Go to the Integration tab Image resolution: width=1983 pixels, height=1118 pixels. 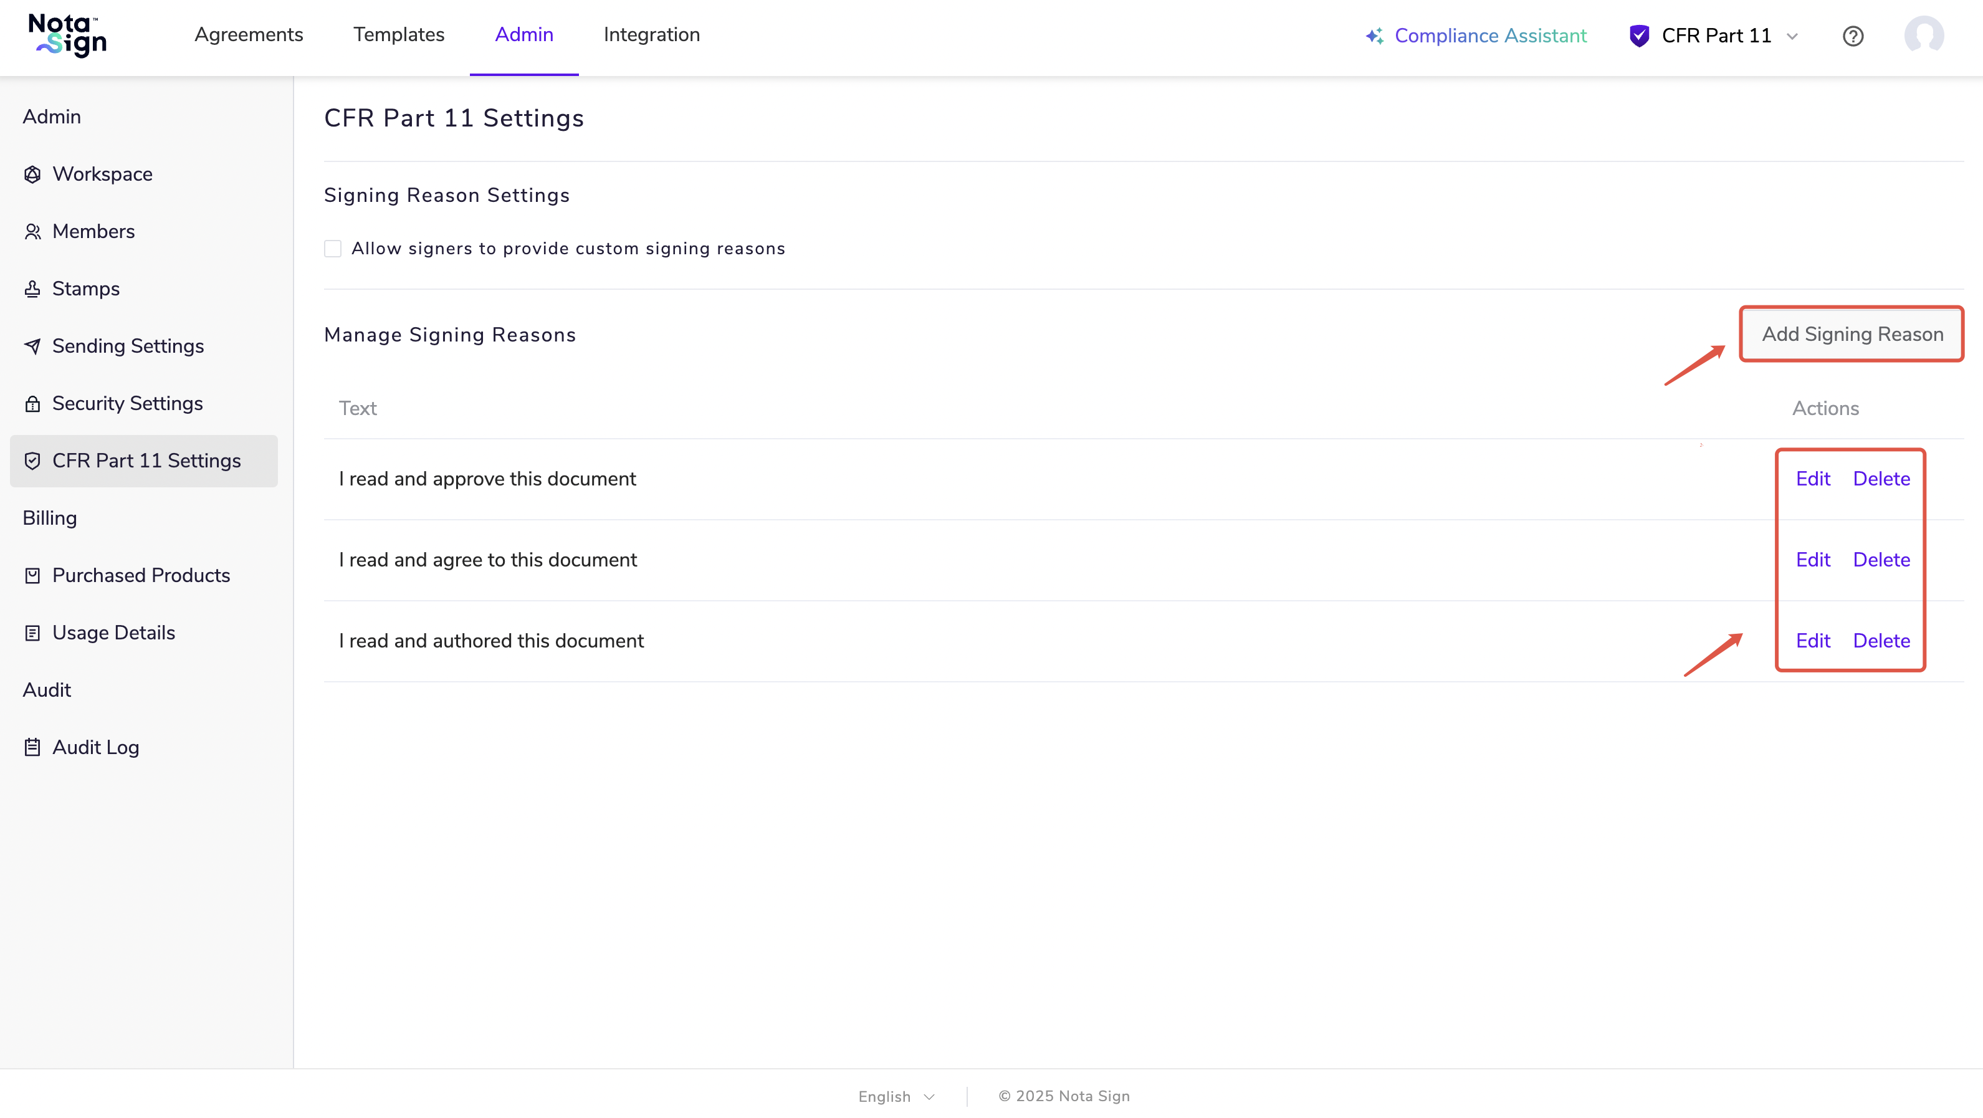coord(651,36)
